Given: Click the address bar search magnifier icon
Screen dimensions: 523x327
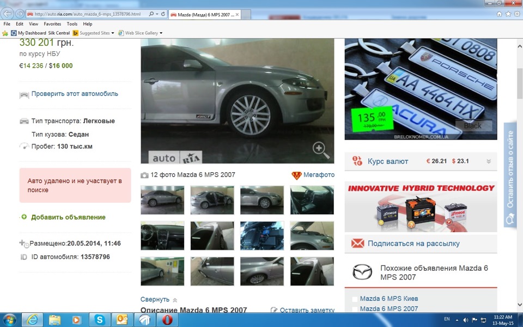Looking at the screenshot, I should 151,14.
